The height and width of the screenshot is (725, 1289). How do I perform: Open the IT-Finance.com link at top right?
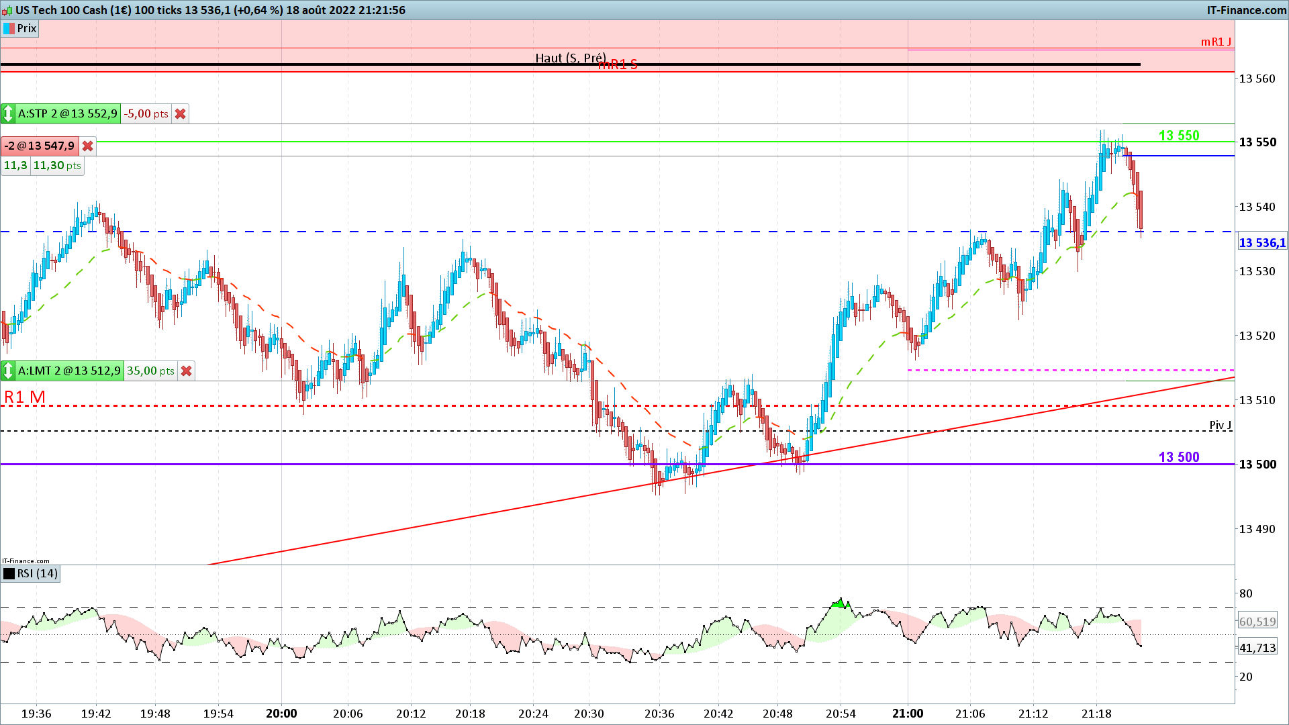click(x=1246, y=10)
